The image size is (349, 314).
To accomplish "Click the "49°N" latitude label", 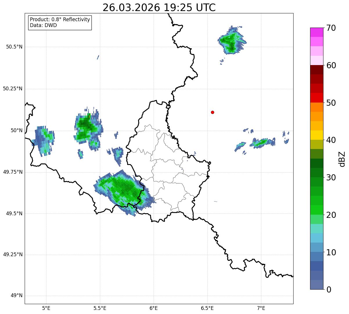I will (17, 296).
